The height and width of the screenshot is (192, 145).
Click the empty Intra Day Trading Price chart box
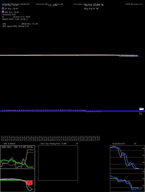(x=58, y=163)
